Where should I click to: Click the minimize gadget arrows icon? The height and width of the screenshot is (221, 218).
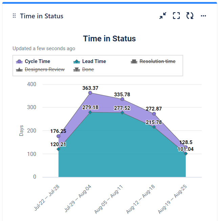tap(163, 16)
